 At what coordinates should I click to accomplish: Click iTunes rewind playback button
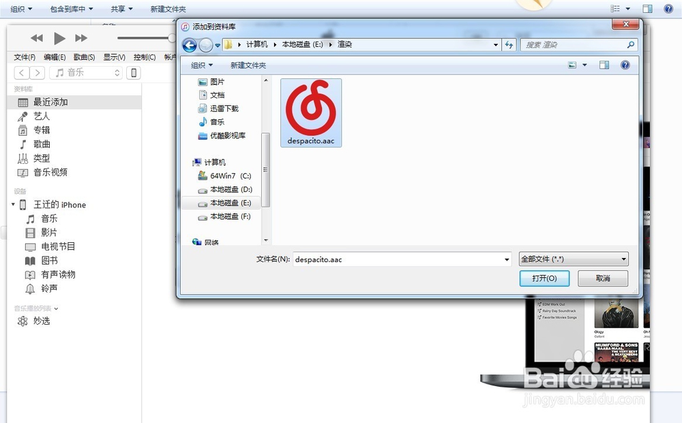point(37,38)
